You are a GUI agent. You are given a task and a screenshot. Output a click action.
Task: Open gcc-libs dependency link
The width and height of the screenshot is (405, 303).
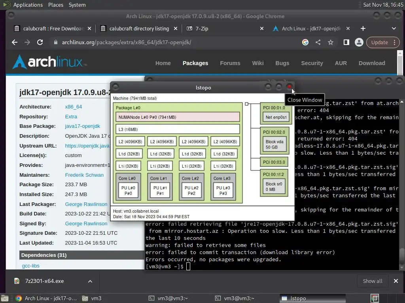(x=31, y=266)
